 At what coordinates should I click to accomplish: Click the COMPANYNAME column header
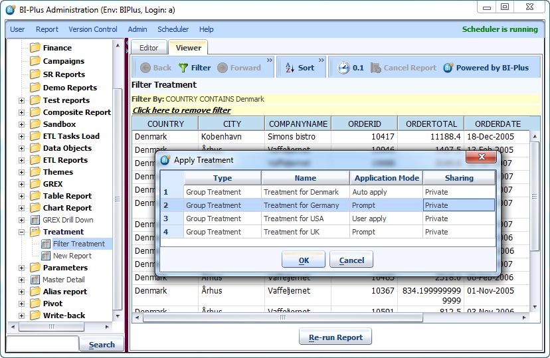point(298,124)
